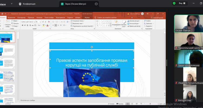Switch to the Анімація ribbon tab
The width and height of the screenshot is (203, 108).
40,17
